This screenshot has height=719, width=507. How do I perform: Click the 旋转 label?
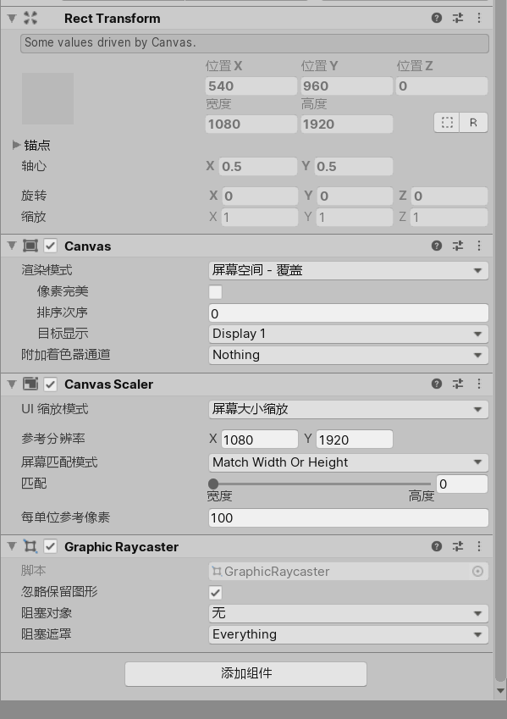click(x=34, y=196)
